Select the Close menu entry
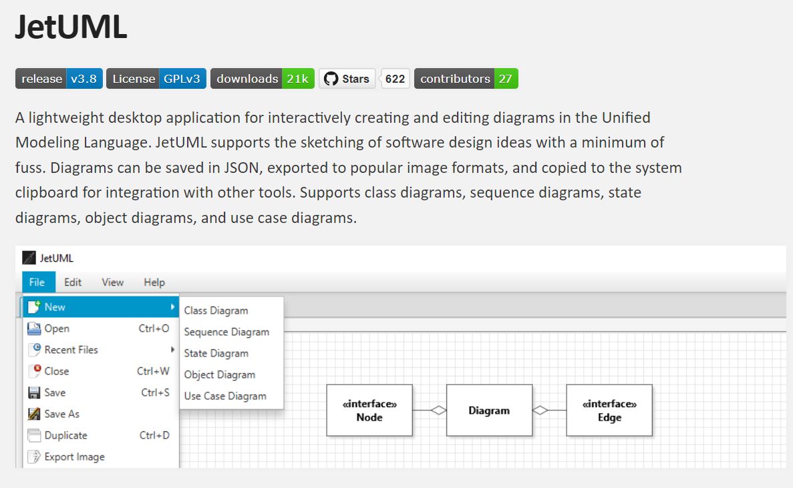The height and width of the screenshot is (488, 793). click(x=101, y=371)
